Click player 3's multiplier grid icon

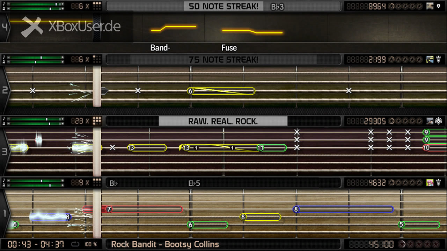click(97, 121)
